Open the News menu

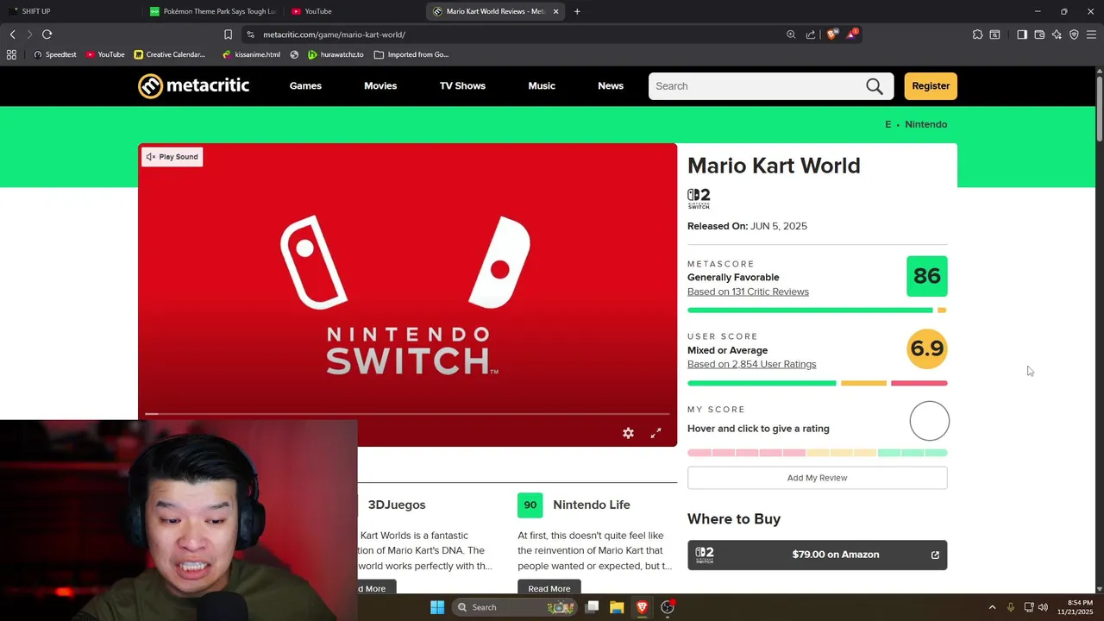611,86
